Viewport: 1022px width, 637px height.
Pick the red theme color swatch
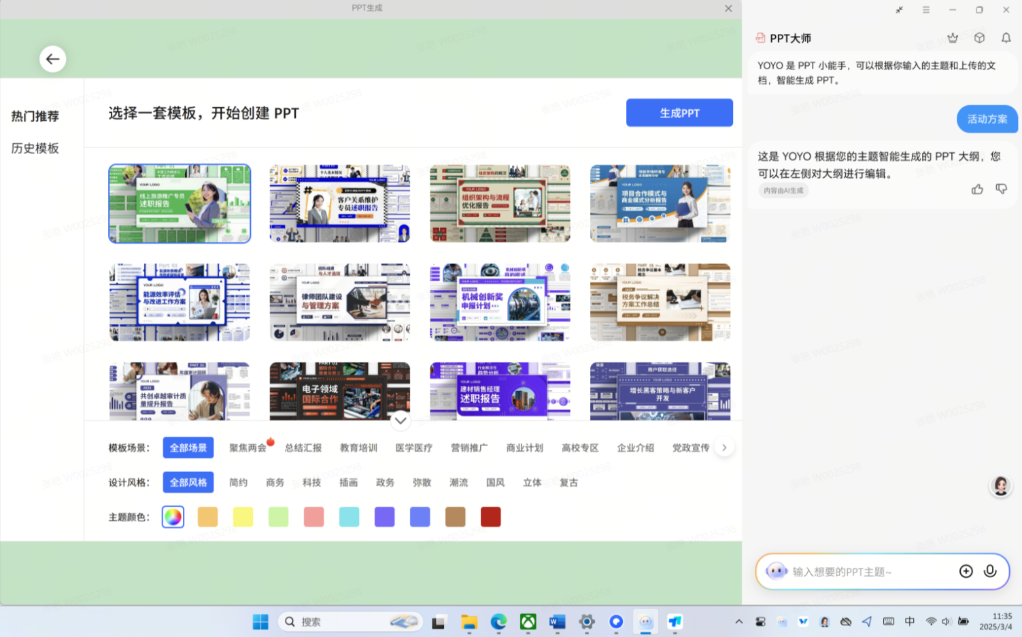tap(490, 517)
